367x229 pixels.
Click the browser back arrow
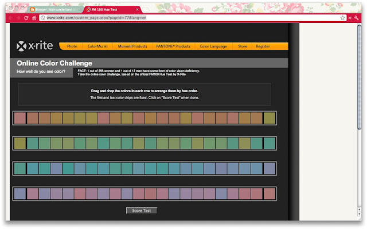(x=11, y=18)
